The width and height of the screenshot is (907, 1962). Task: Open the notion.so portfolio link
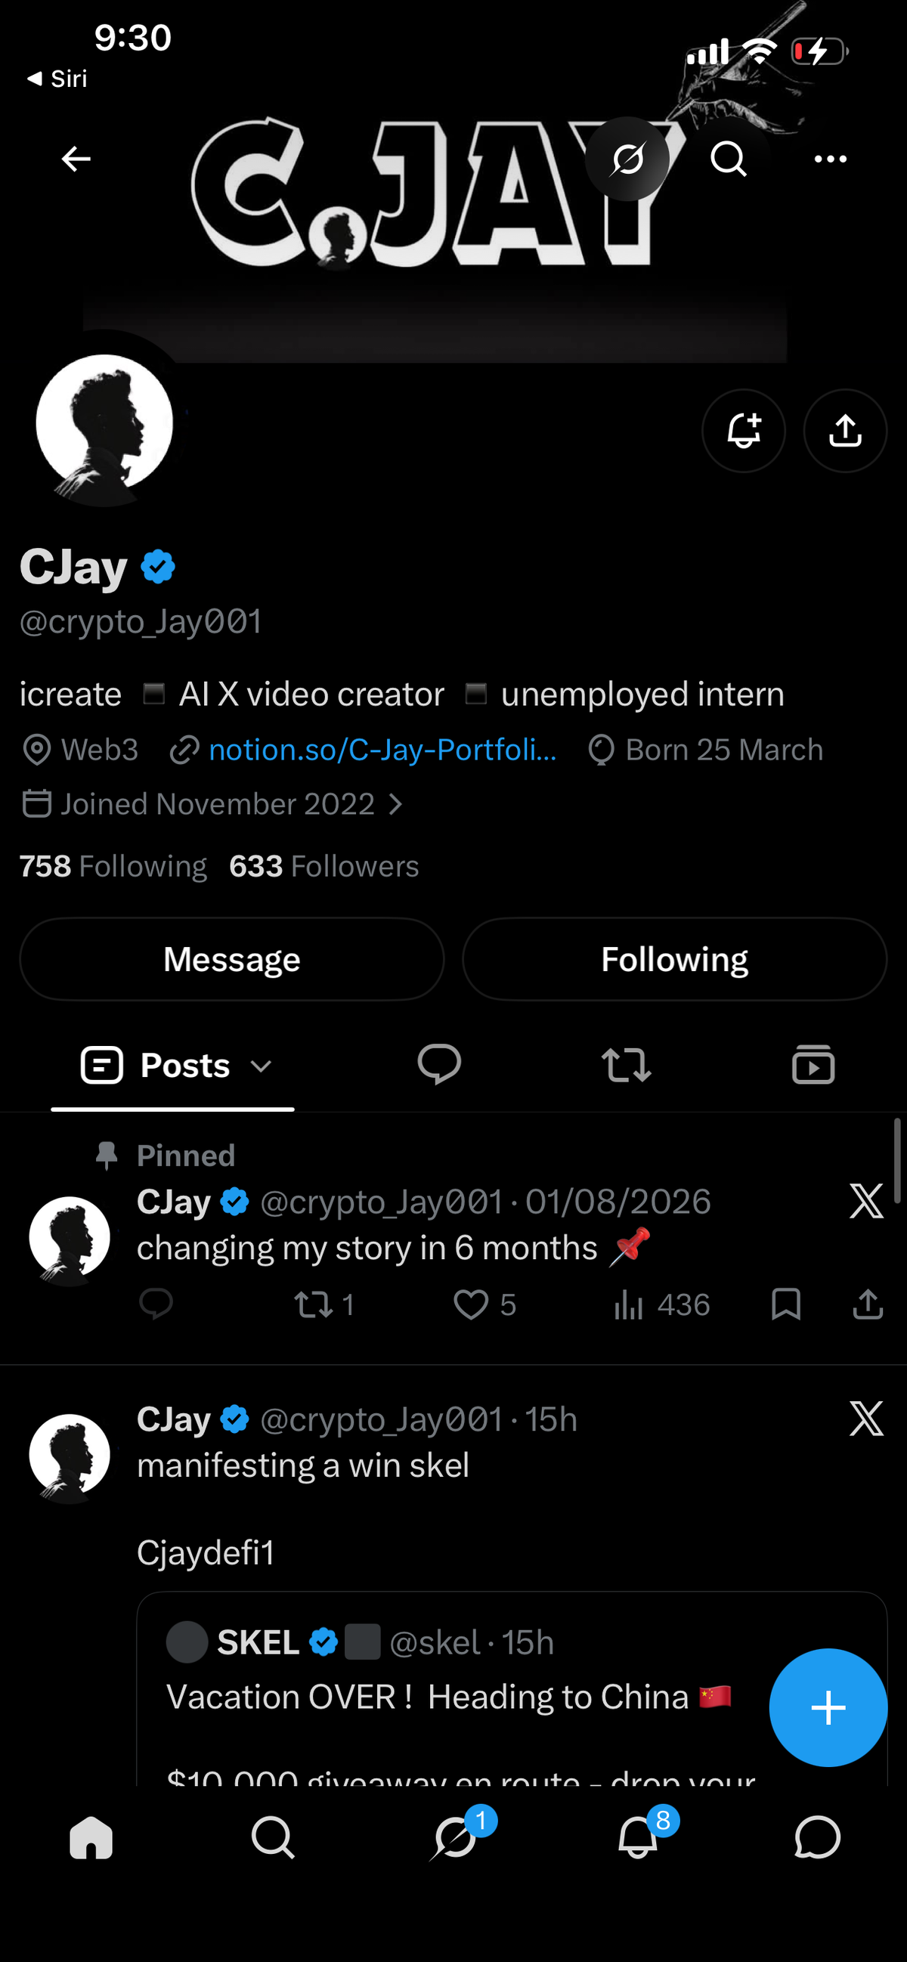coord(382,750)
